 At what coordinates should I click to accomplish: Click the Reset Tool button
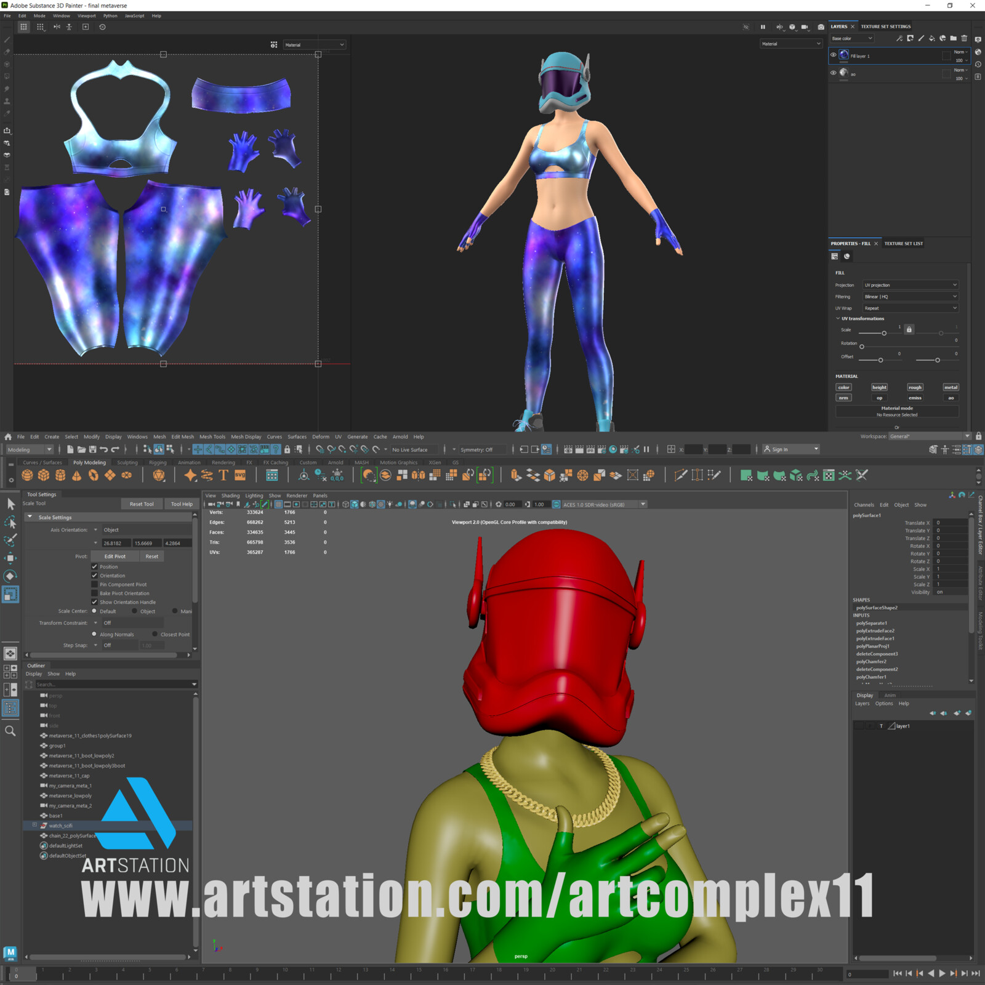142,504
